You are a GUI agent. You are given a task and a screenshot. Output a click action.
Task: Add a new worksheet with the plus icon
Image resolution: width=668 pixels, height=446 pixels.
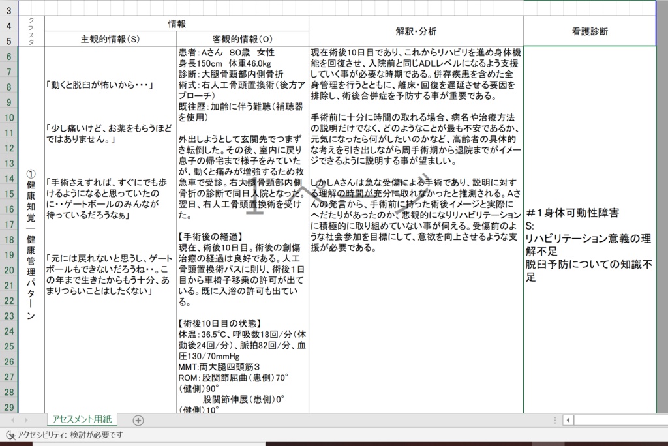tap(138, 421)
